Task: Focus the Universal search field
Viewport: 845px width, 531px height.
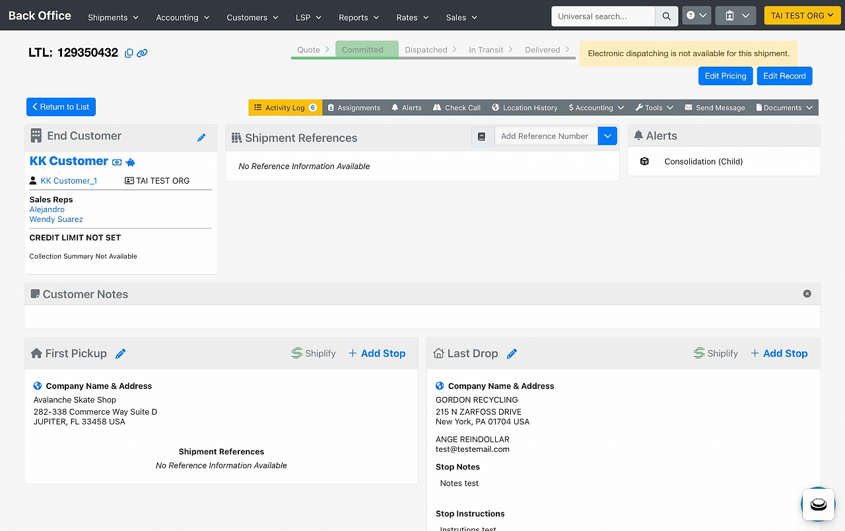Action: click(x=603, y=16)
